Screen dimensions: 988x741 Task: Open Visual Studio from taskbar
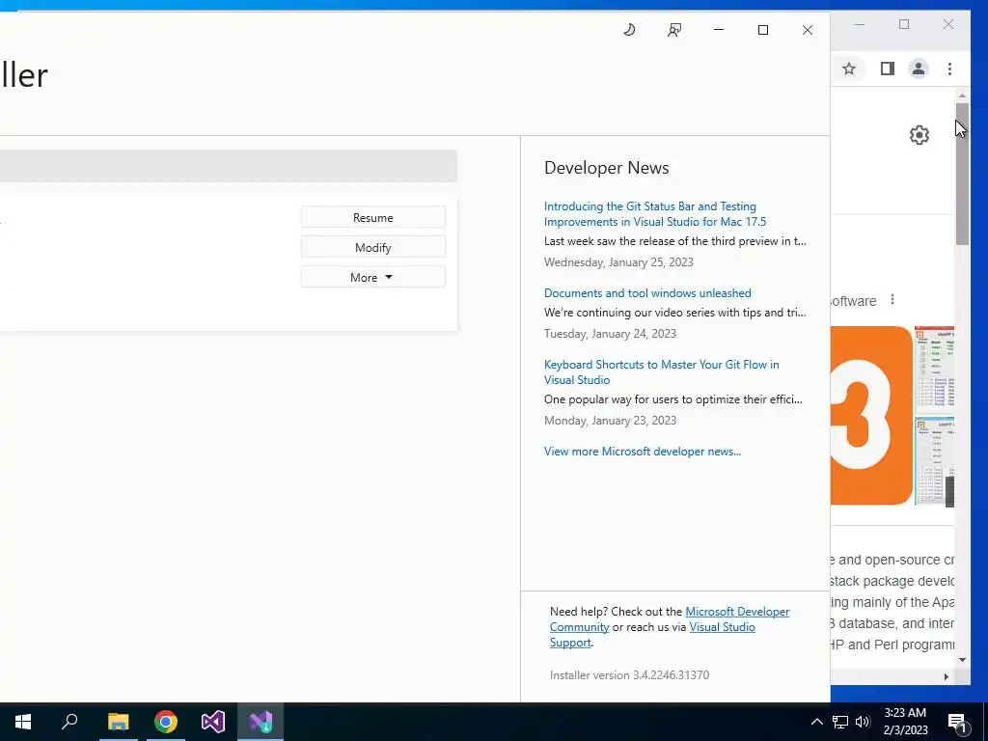pyautogui.click(x=213, y=722)
